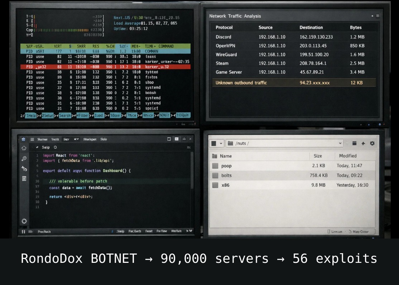Click the gear icon in the editor sidebar
Image resolution: width=399 pixels, height=285 pixels.
coord(24,221)
